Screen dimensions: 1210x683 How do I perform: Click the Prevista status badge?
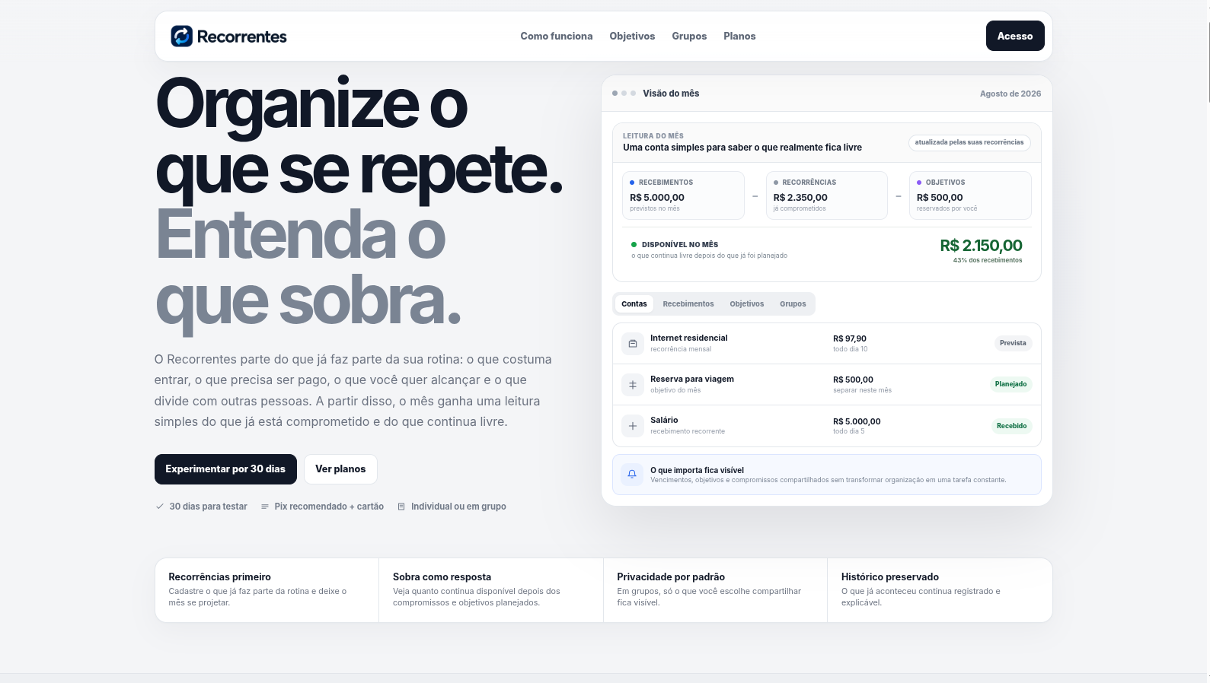(x=1013, y=343)
